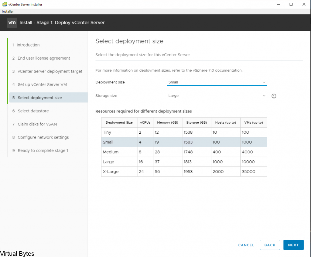Open the Storage size dropdown
The image size is (311, 257).
tap(217, 96)
